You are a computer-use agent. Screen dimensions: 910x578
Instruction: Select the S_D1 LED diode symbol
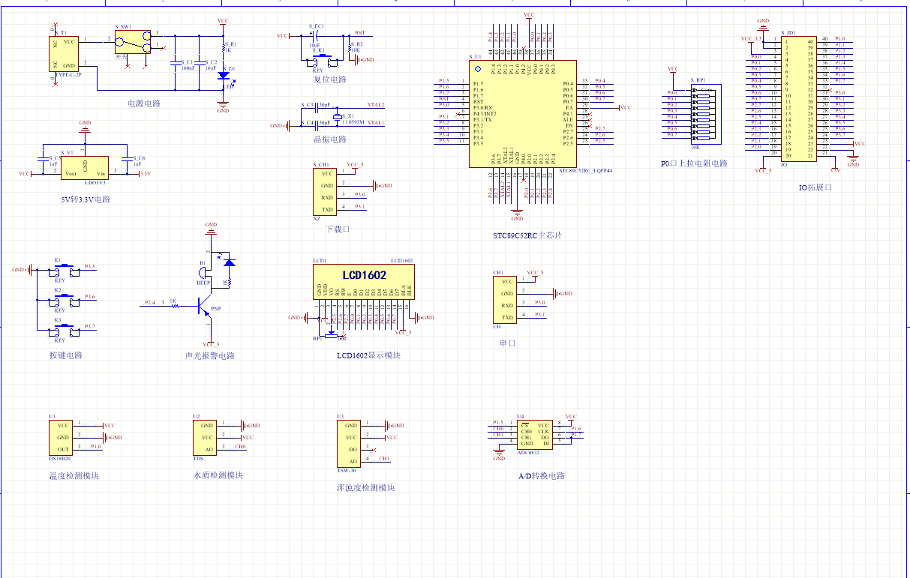coord(223,75)
